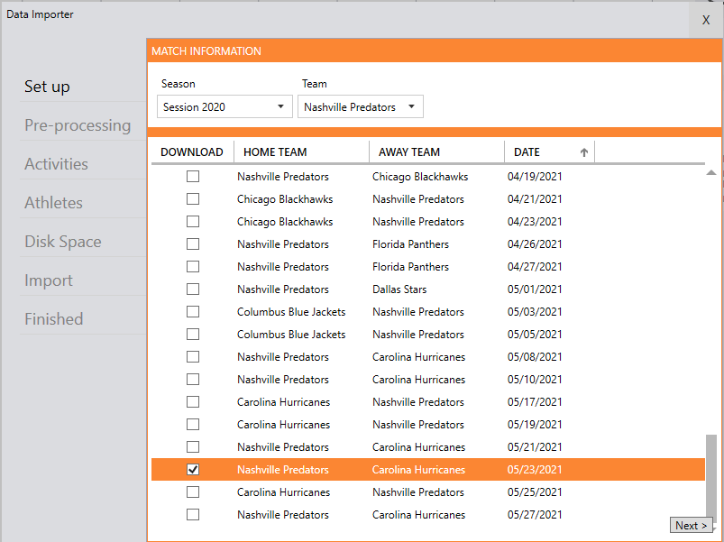The height and width of the screenshot is (542, 724).
Task: Close the Data Importer with X
Action: (706, 20)
